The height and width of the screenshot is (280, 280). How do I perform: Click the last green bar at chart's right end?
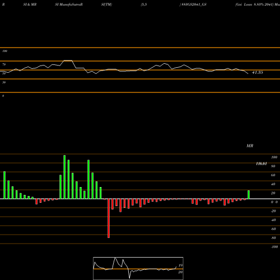(x=249, y=194)
